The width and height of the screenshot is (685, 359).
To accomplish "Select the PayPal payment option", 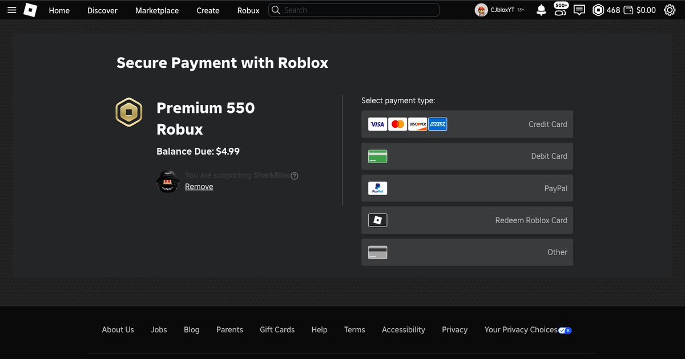I will pos(467,188).
